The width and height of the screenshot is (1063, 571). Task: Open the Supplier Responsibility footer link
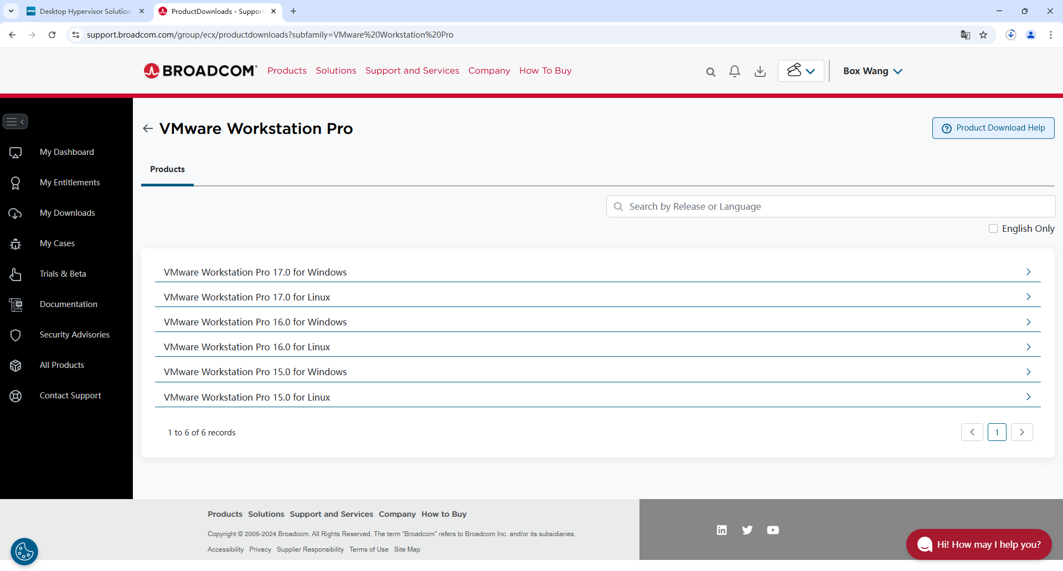[x=310, y=549]
